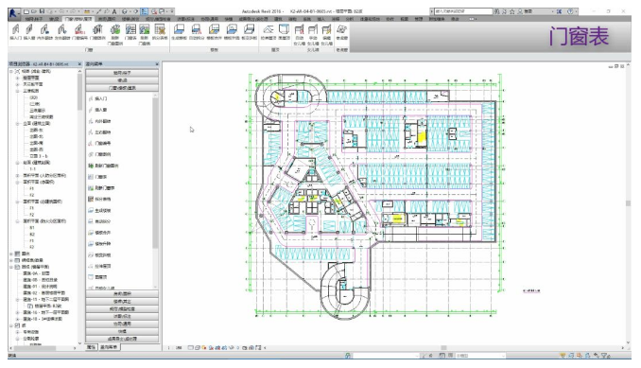Viewport: 641px width, 368px height.
Task: Select the 内外翻转 flip tool in ribbon
Action: [45, 32]
